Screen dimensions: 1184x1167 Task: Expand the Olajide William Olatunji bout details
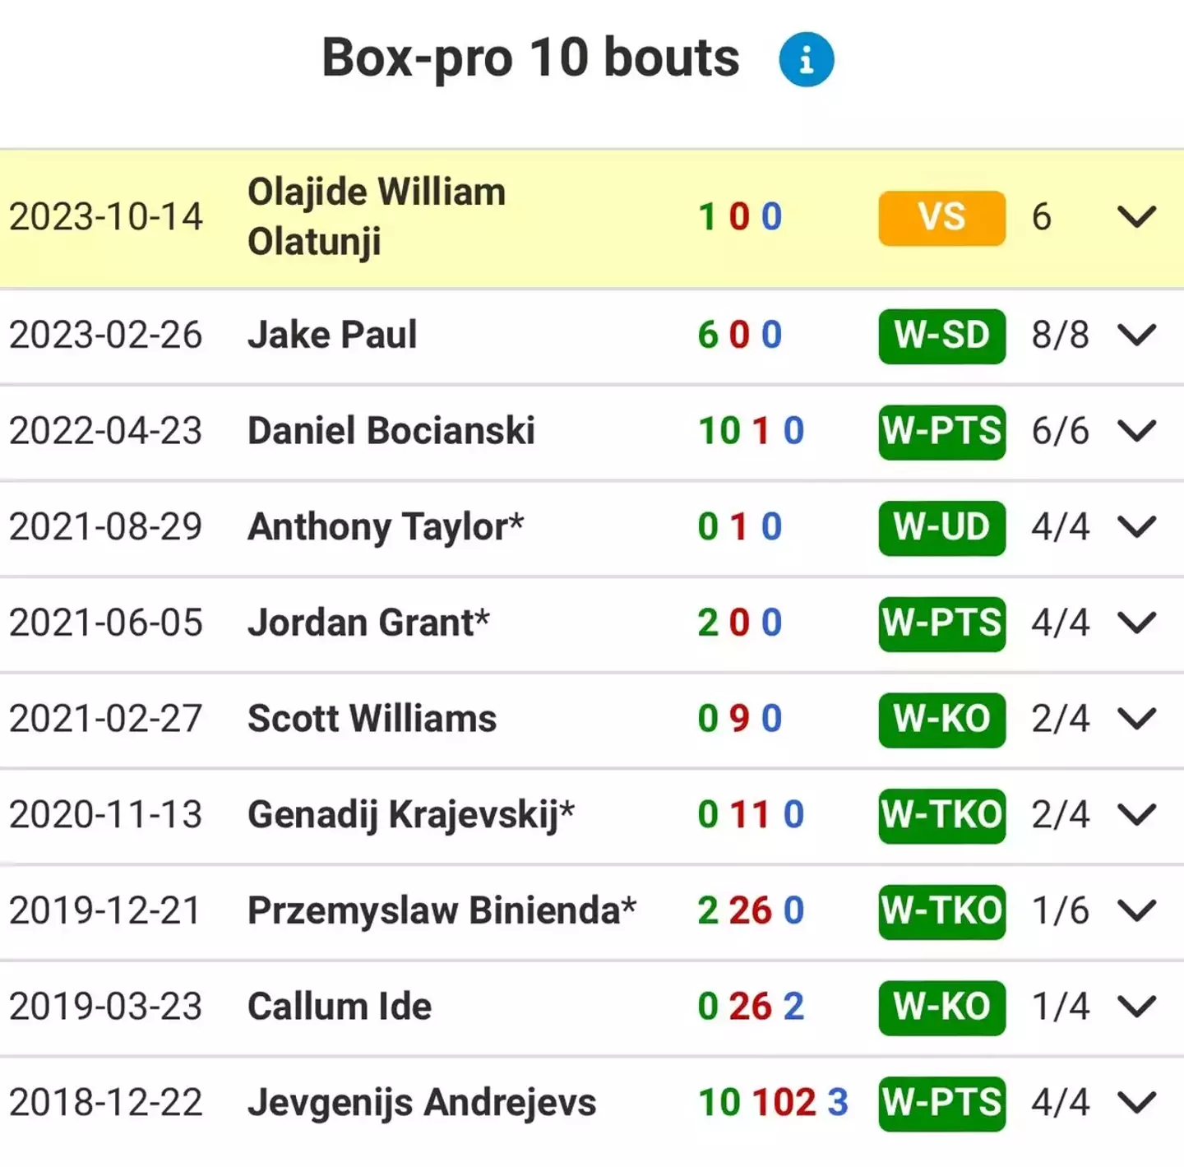point(1137,217)
